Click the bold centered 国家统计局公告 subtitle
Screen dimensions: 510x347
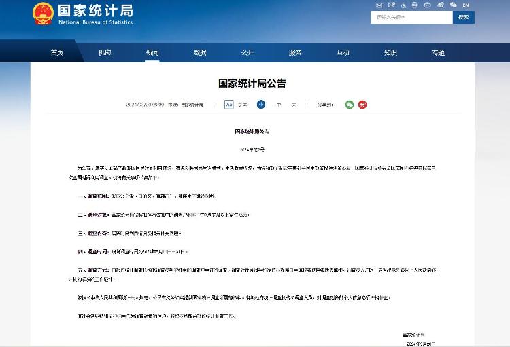click(252, 131)
